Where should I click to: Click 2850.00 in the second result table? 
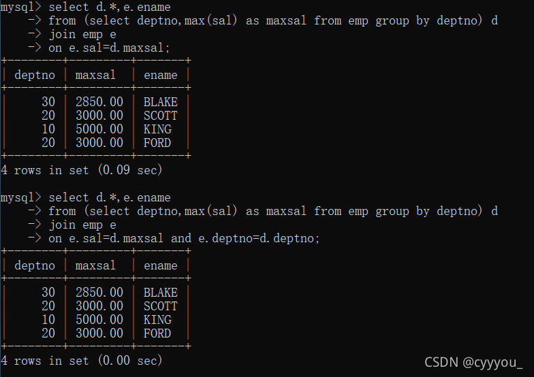(99, 293)
